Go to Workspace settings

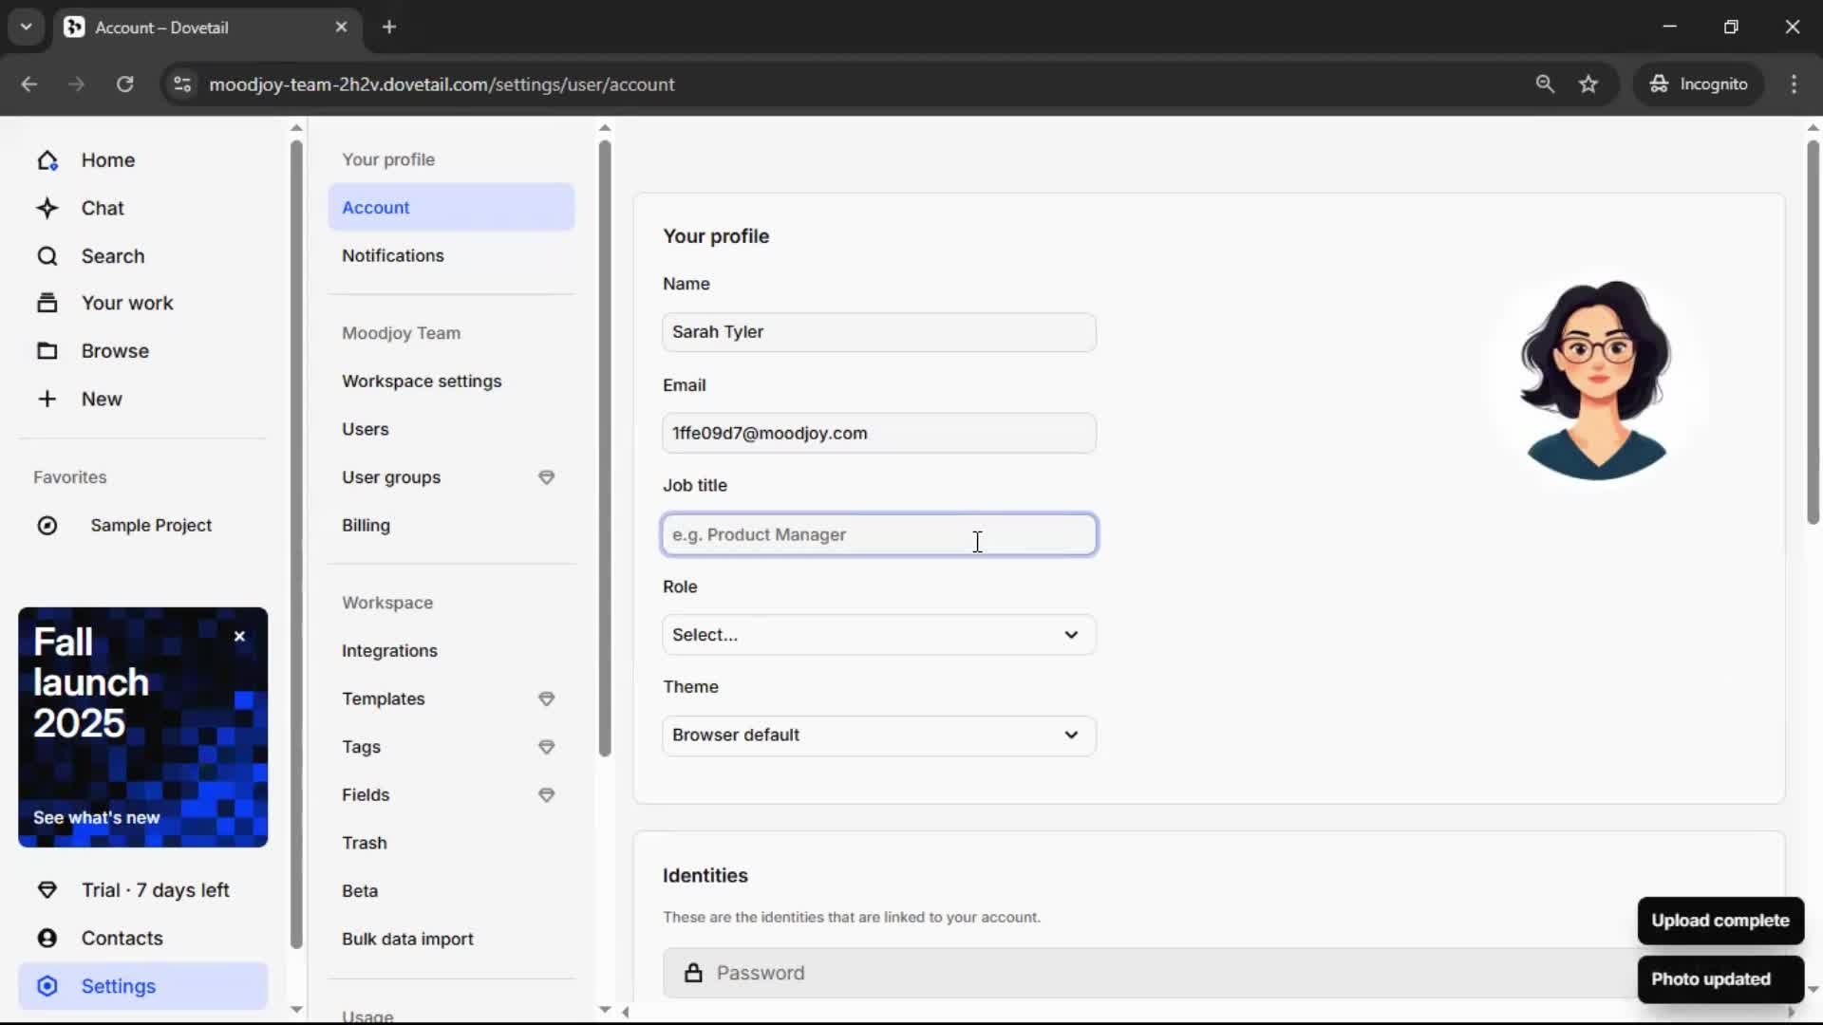click(x=422, y=381)
